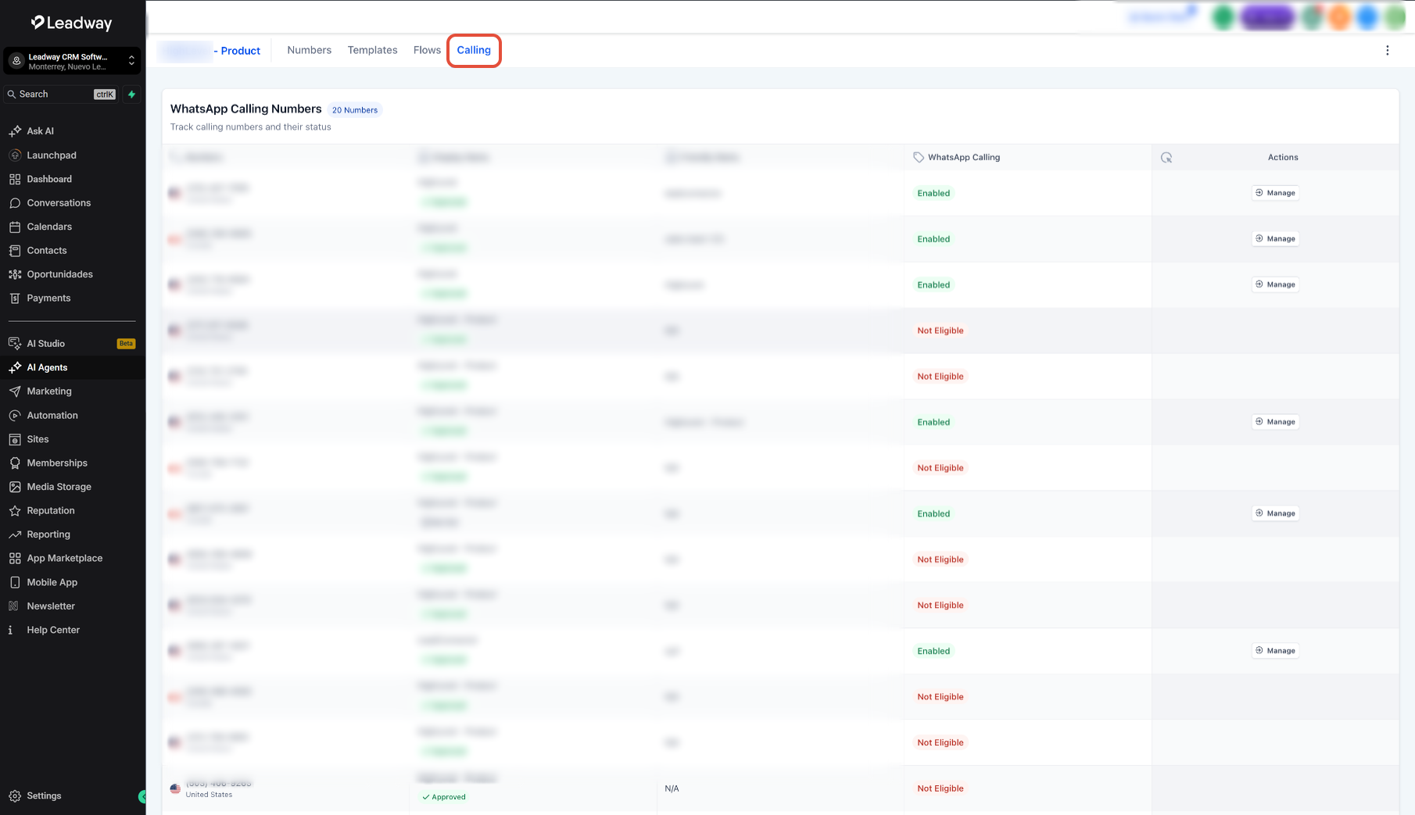Click Manage in the third Enabled row
Screen dimensions: 1415x815
(x=1275, y=284)
